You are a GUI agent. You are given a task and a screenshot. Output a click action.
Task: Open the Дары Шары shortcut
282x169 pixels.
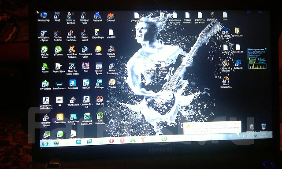98,34
